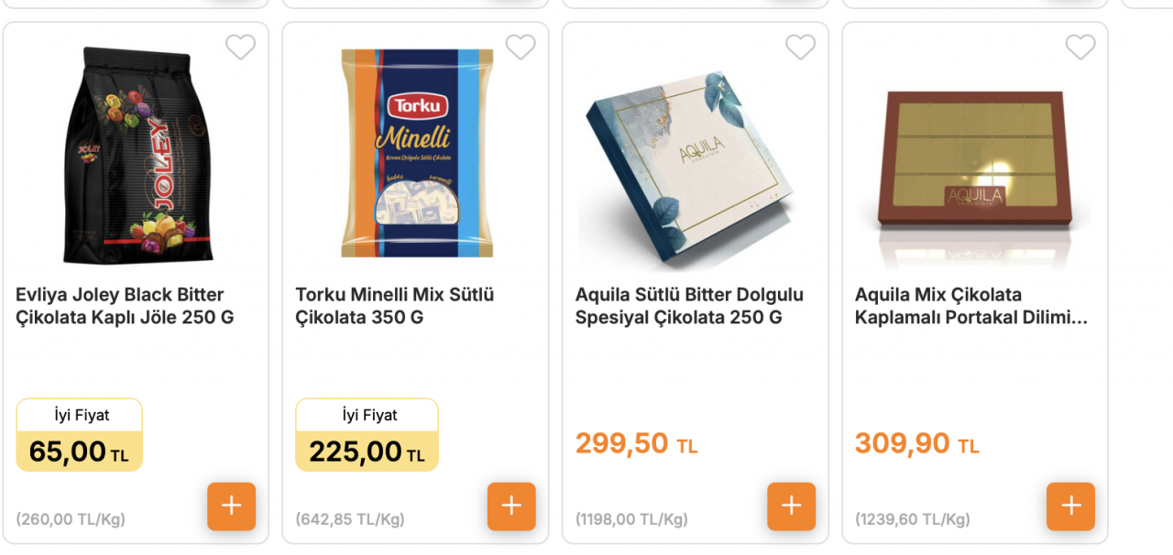The width and height of the screenshot is (1173, 555).
Task: Toggle heart on Torku Minelli chocolate
Action: [x=521, y=47]
